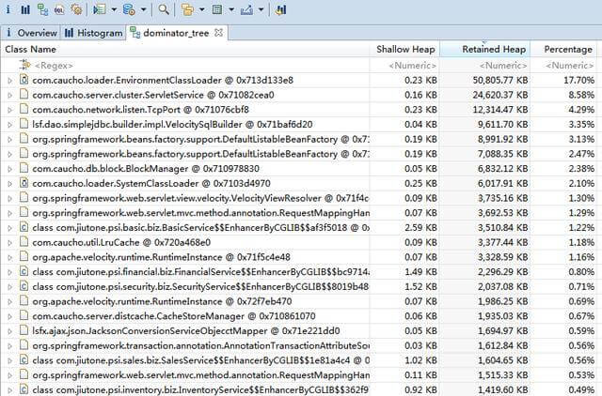Select row com.caucho.util.LruCache @ 0x720a468e0

[299, 242]
